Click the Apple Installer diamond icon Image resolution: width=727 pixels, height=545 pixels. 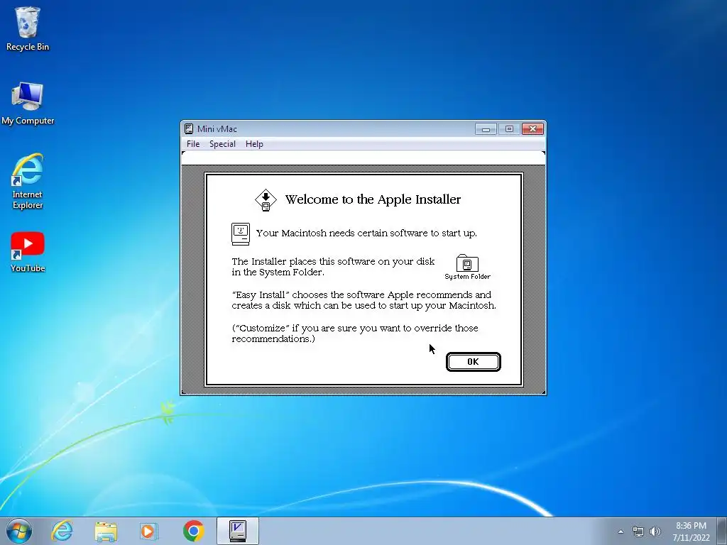coord(266,199)
